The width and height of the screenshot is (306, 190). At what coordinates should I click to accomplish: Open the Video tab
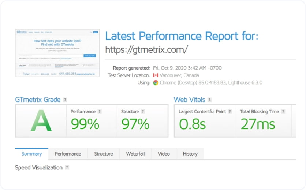click(164, 154)
